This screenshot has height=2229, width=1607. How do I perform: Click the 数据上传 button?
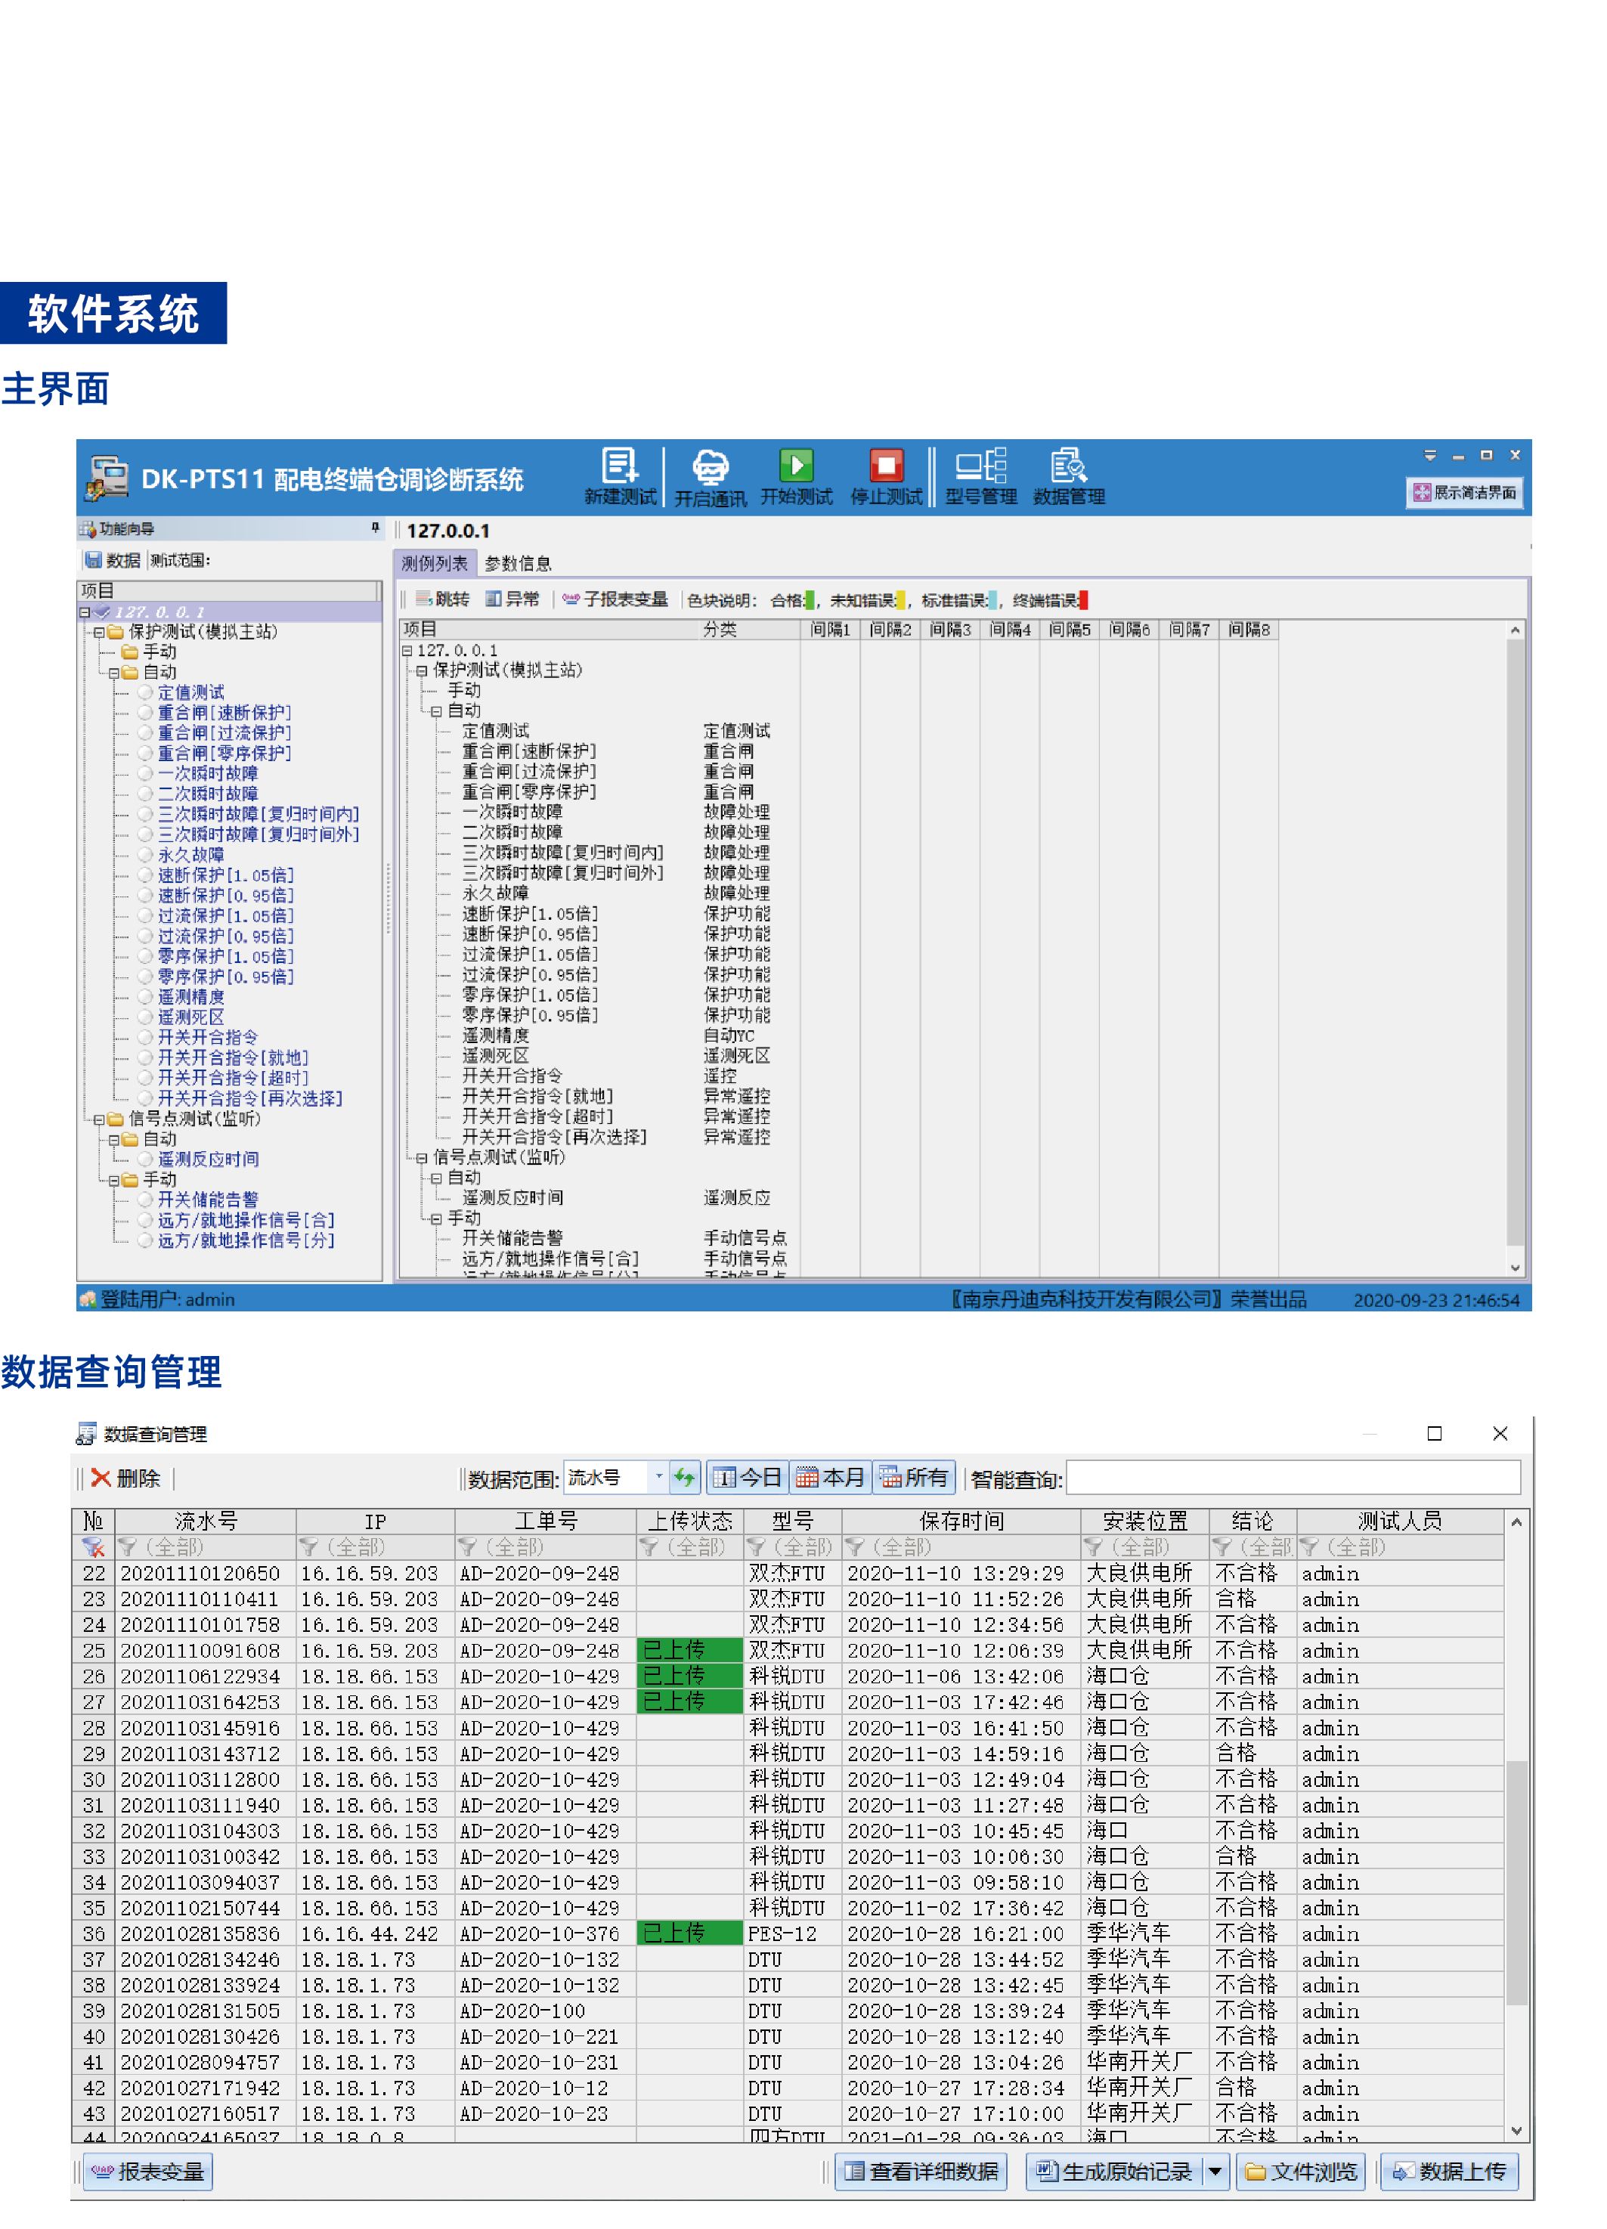coord(1449,2170)
